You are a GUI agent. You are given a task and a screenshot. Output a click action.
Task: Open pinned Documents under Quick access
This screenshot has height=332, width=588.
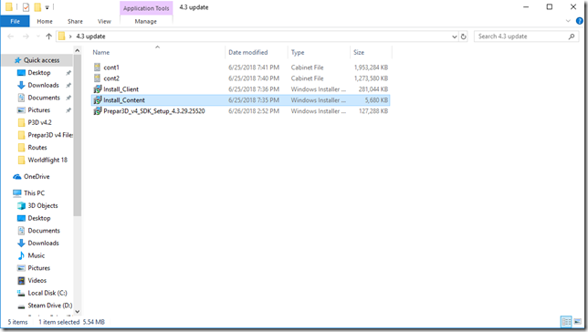point(44,98)
